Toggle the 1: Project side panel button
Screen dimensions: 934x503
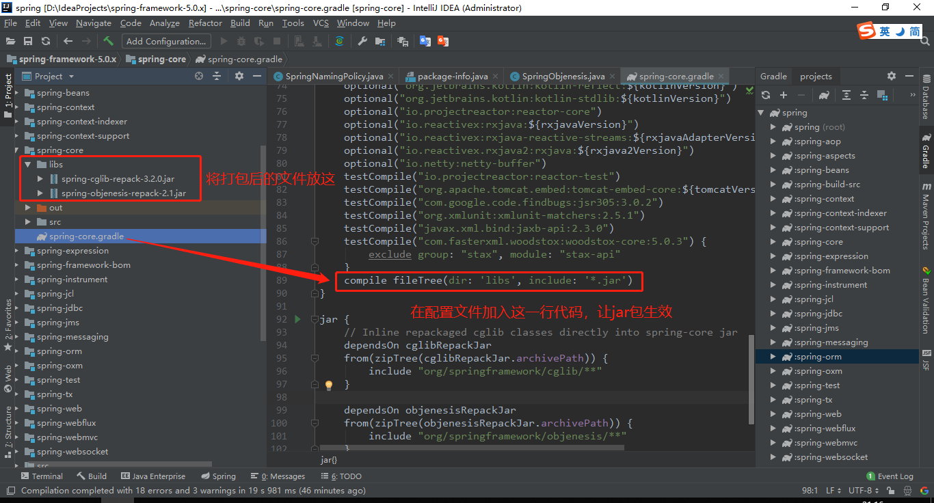click(8, 96)
